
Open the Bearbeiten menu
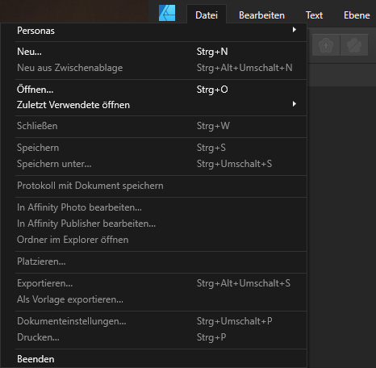pyautogui.click(x=261, y=15)
